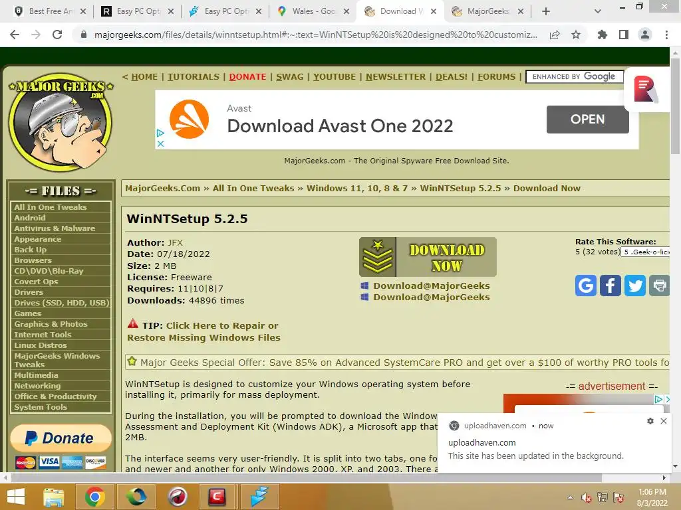Open Chrome from the taskbar
681x510 pixels.
pyautogui.click(x=94, y=497)
